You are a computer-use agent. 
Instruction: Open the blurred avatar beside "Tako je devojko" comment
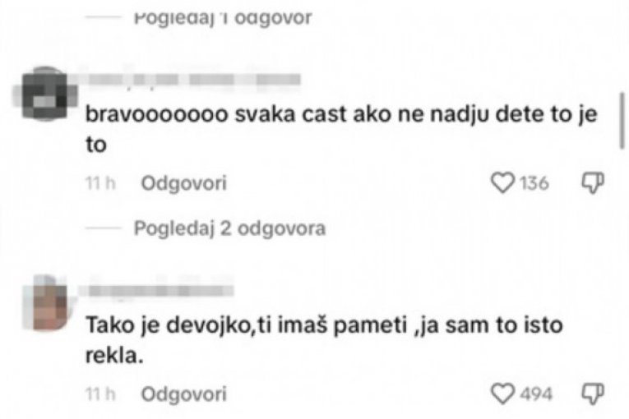click(46, 303)
